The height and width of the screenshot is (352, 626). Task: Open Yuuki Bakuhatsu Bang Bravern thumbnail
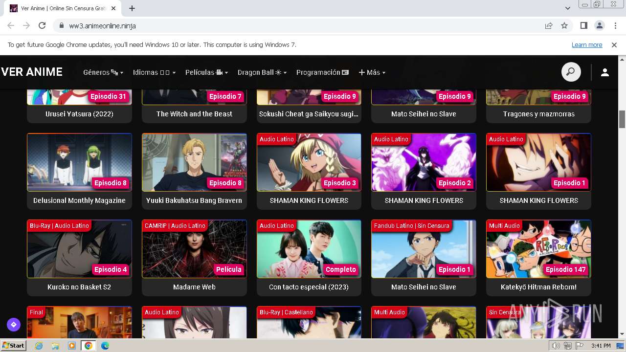194,162
